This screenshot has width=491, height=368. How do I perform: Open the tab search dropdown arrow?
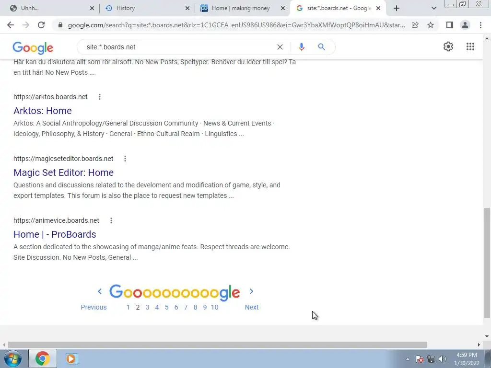(433, 8)
